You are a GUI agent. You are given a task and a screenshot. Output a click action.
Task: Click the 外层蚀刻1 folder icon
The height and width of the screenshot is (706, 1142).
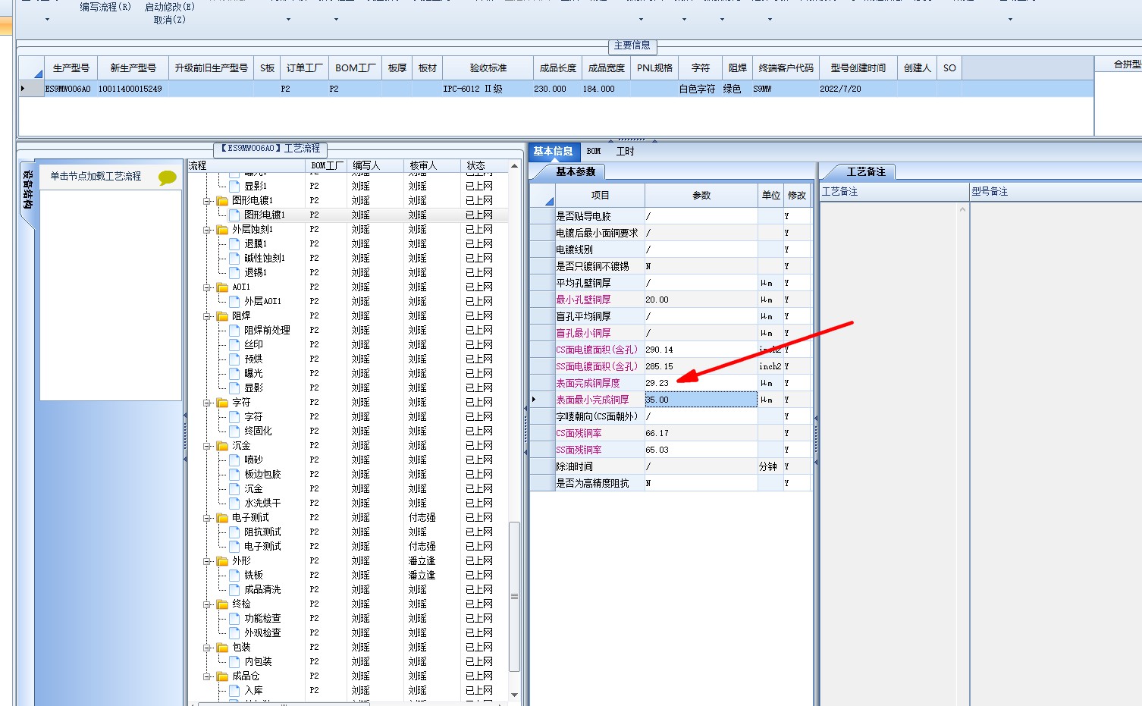(222, 230)
